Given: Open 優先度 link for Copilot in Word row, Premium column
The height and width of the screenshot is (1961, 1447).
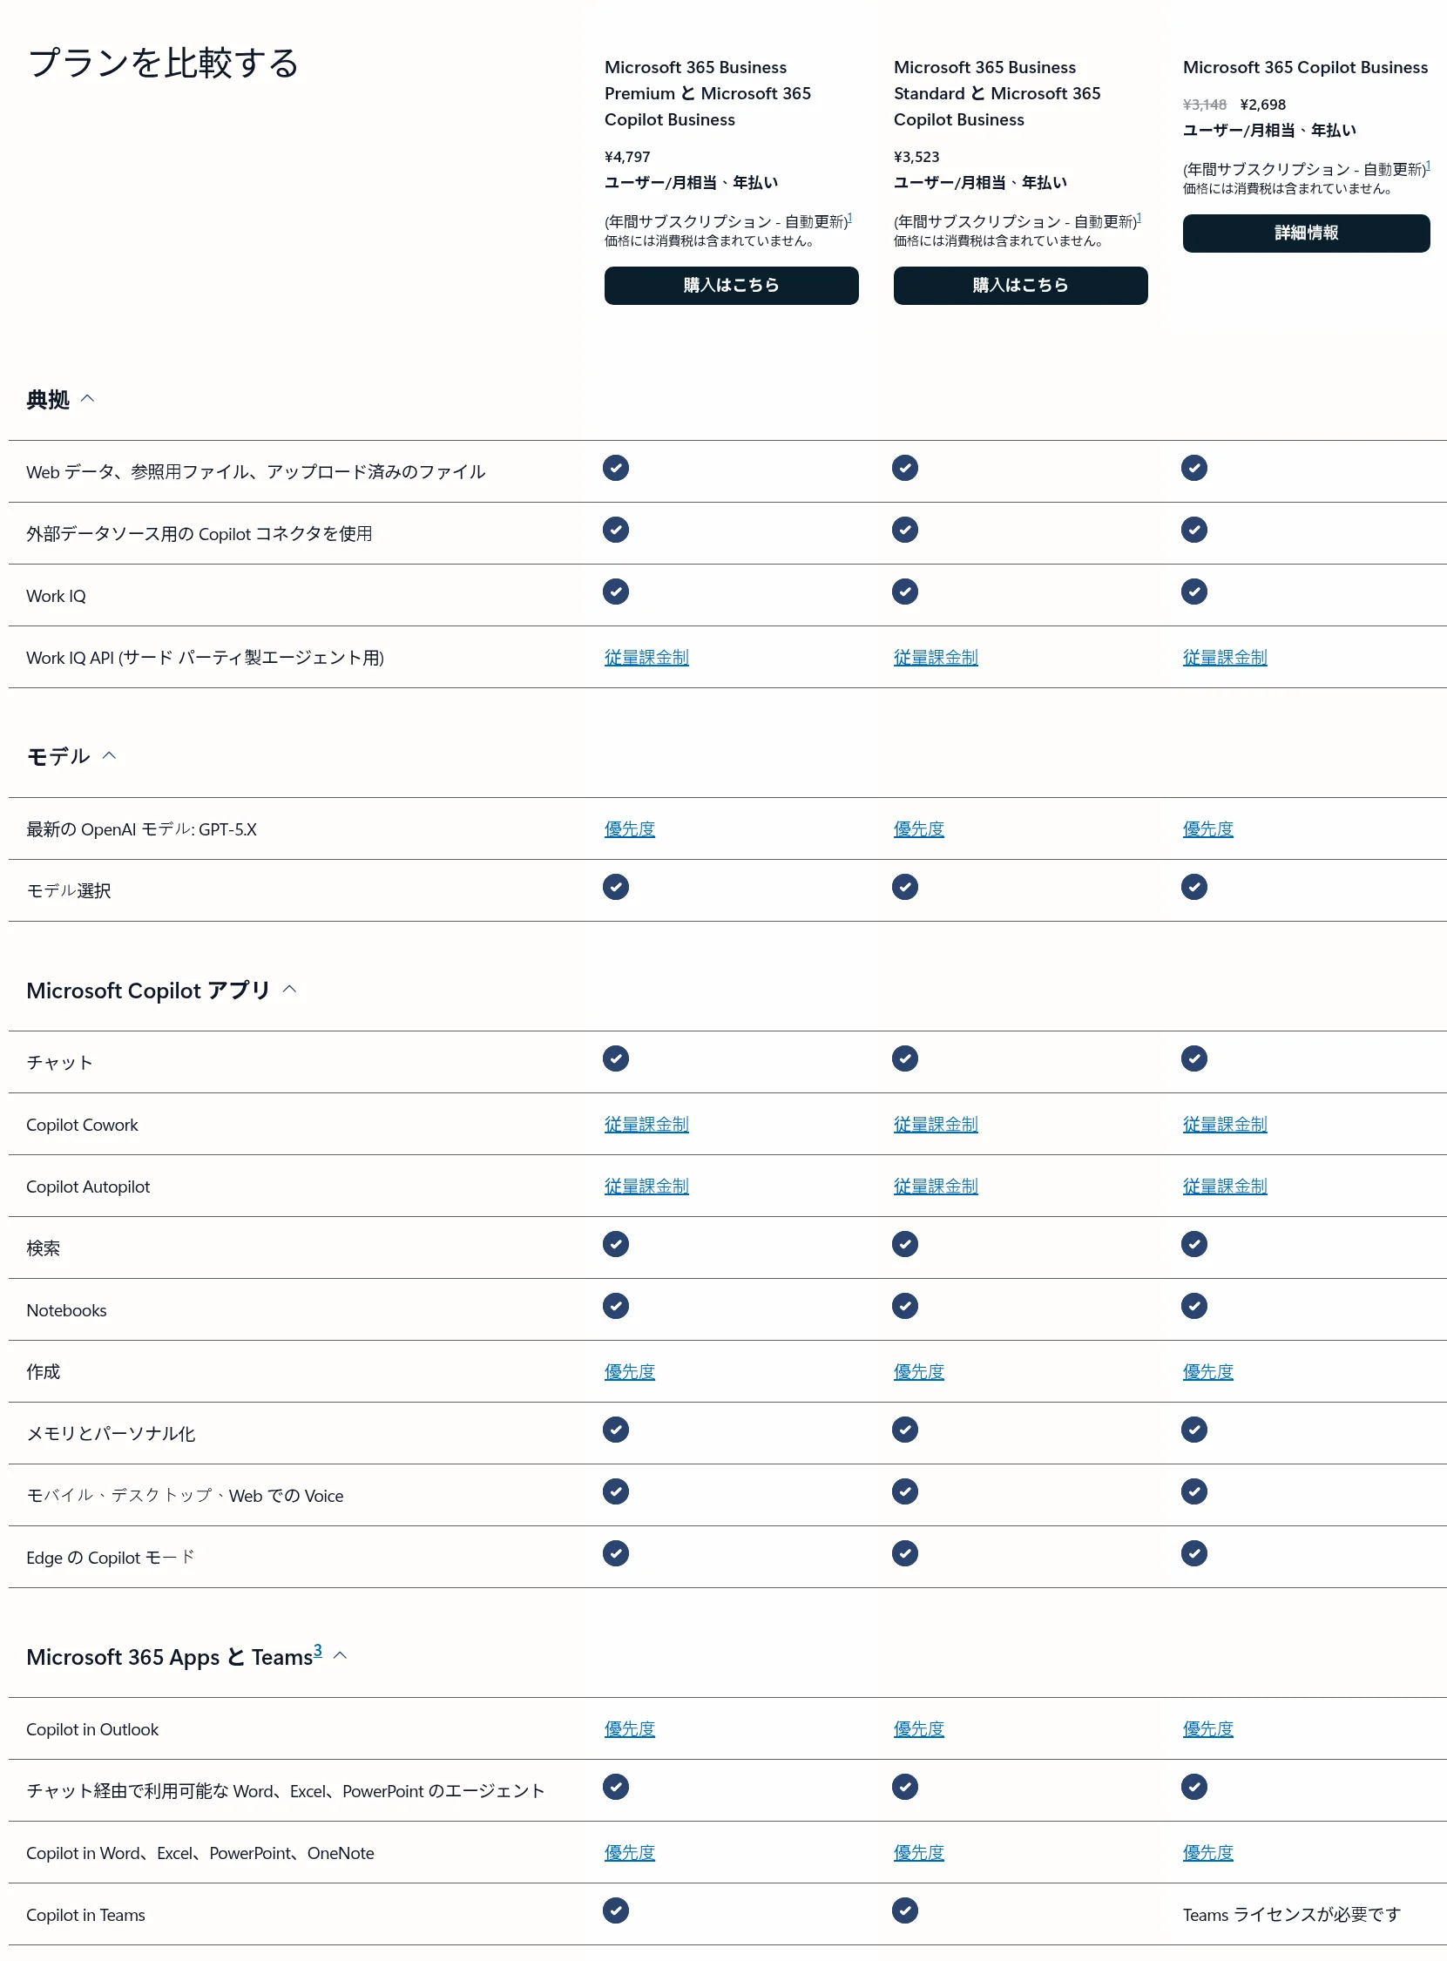Looking at the screenshot, I should (x=630, y=1852).
